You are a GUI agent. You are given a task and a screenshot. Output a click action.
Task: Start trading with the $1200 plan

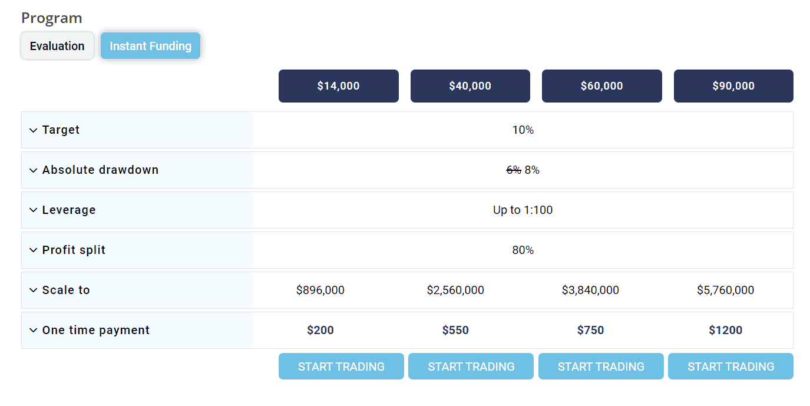pyautogui.click(x=730, y=367)
